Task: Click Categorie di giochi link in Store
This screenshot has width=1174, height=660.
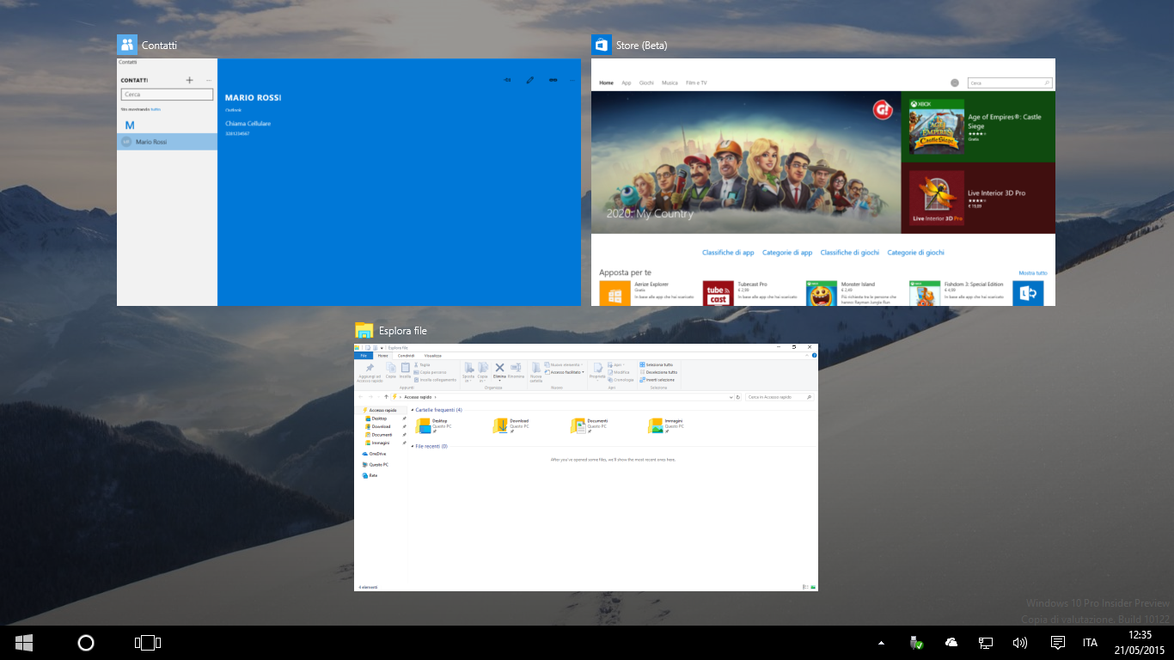Action: pyautogui.click(x=916, y=253)
